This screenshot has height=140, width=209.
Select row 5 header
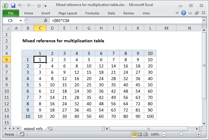click(7, 60)
